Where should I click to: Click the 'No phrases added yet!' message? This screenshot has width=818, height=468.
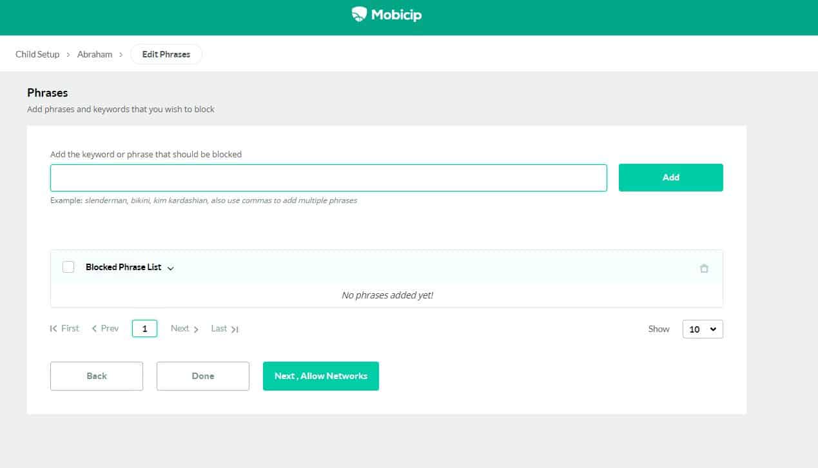click(387, 295)
